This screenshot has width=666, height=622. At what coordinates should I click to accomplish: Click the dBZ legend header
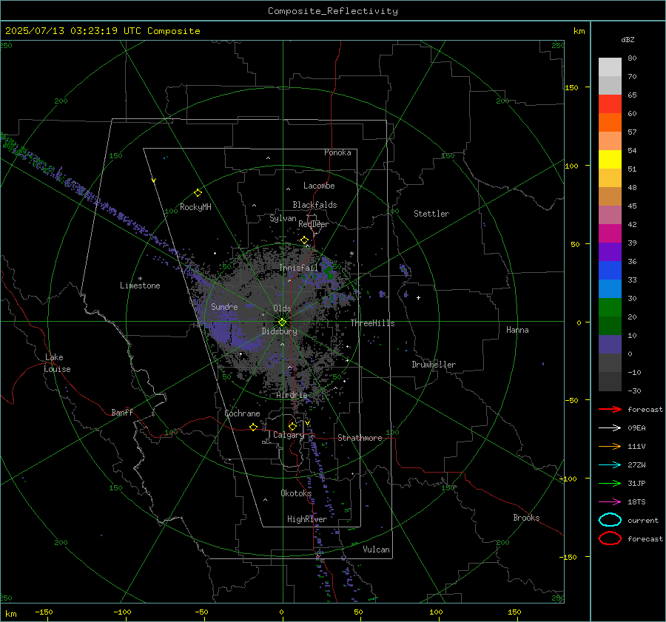[x=628, y=40]
